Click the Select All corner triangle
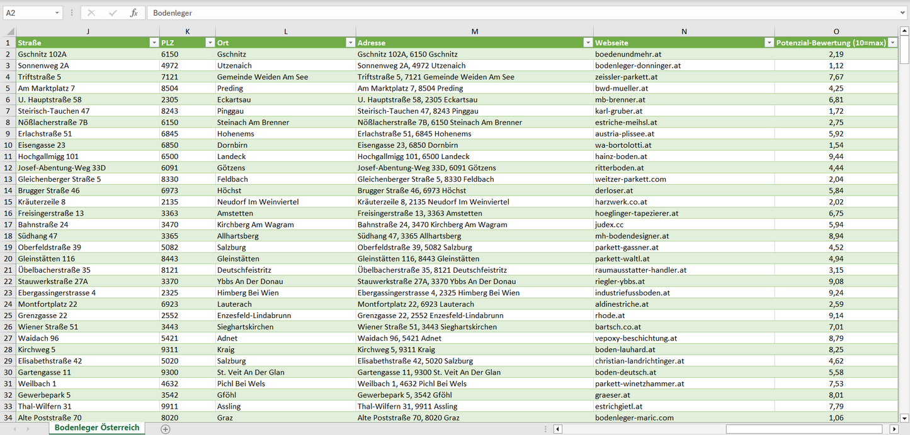The width and height of the screenshot is (910, 435). [9, 31]
